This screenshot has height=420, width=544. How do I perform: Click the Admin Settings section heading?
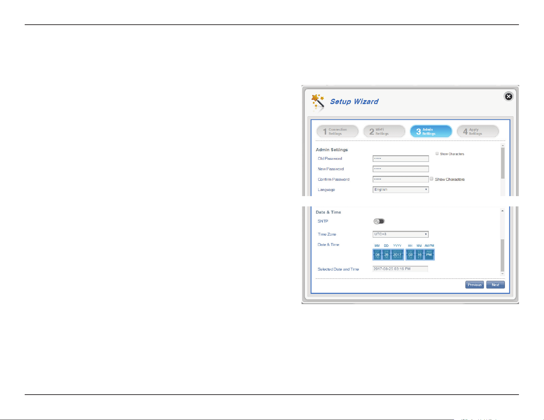tap(332, 150)
